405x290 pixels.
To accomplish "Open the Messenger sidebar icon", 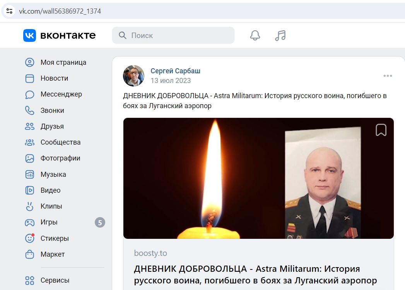I will coord(30,95).
